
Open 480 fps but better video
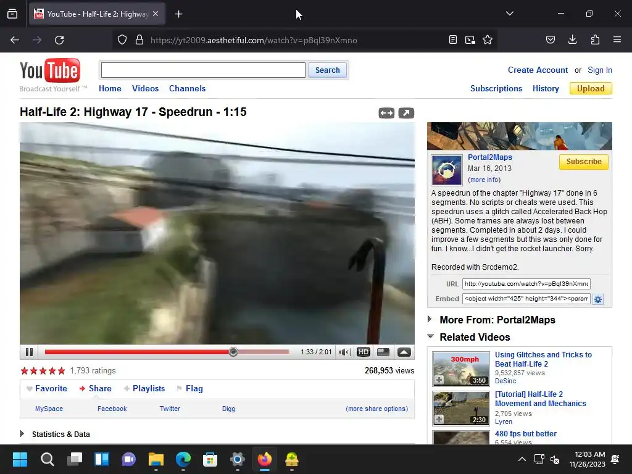[x=526, y=434]
